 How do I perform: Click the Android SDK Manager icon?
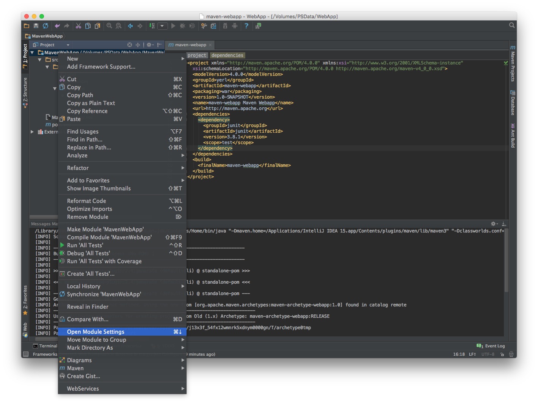[x=225, y=26]
